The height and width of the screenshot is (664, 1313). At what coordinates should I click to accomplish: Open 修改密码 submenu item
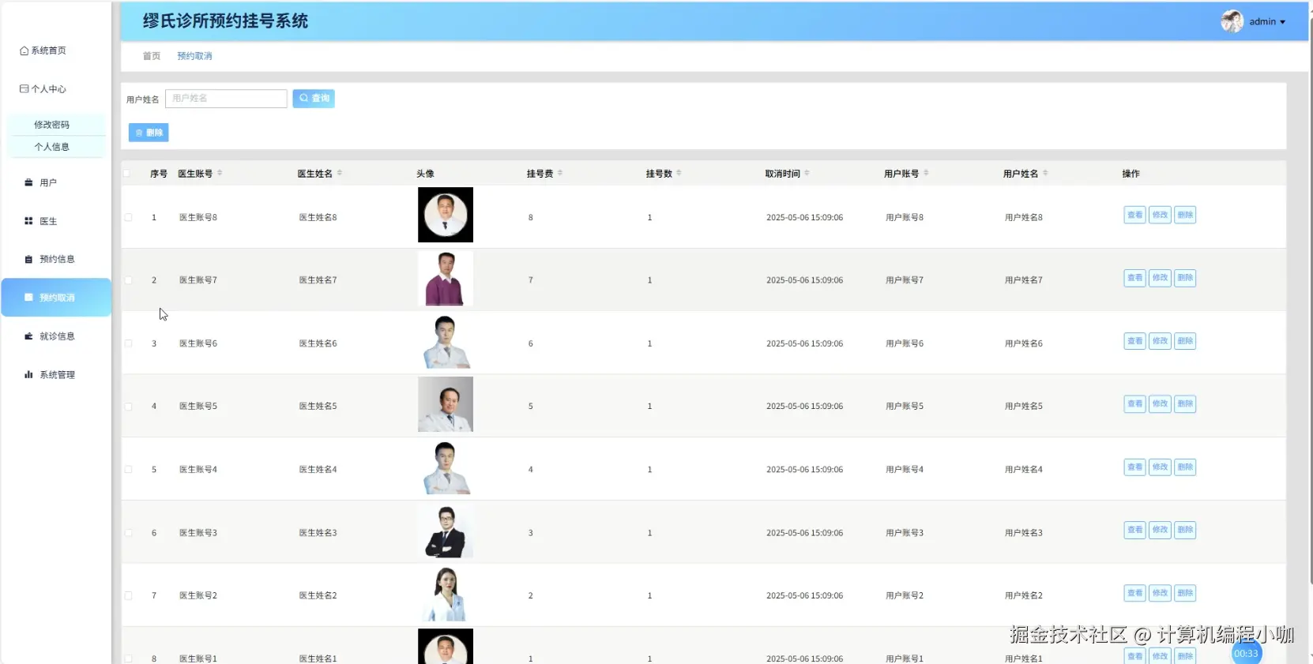point(52,125)
